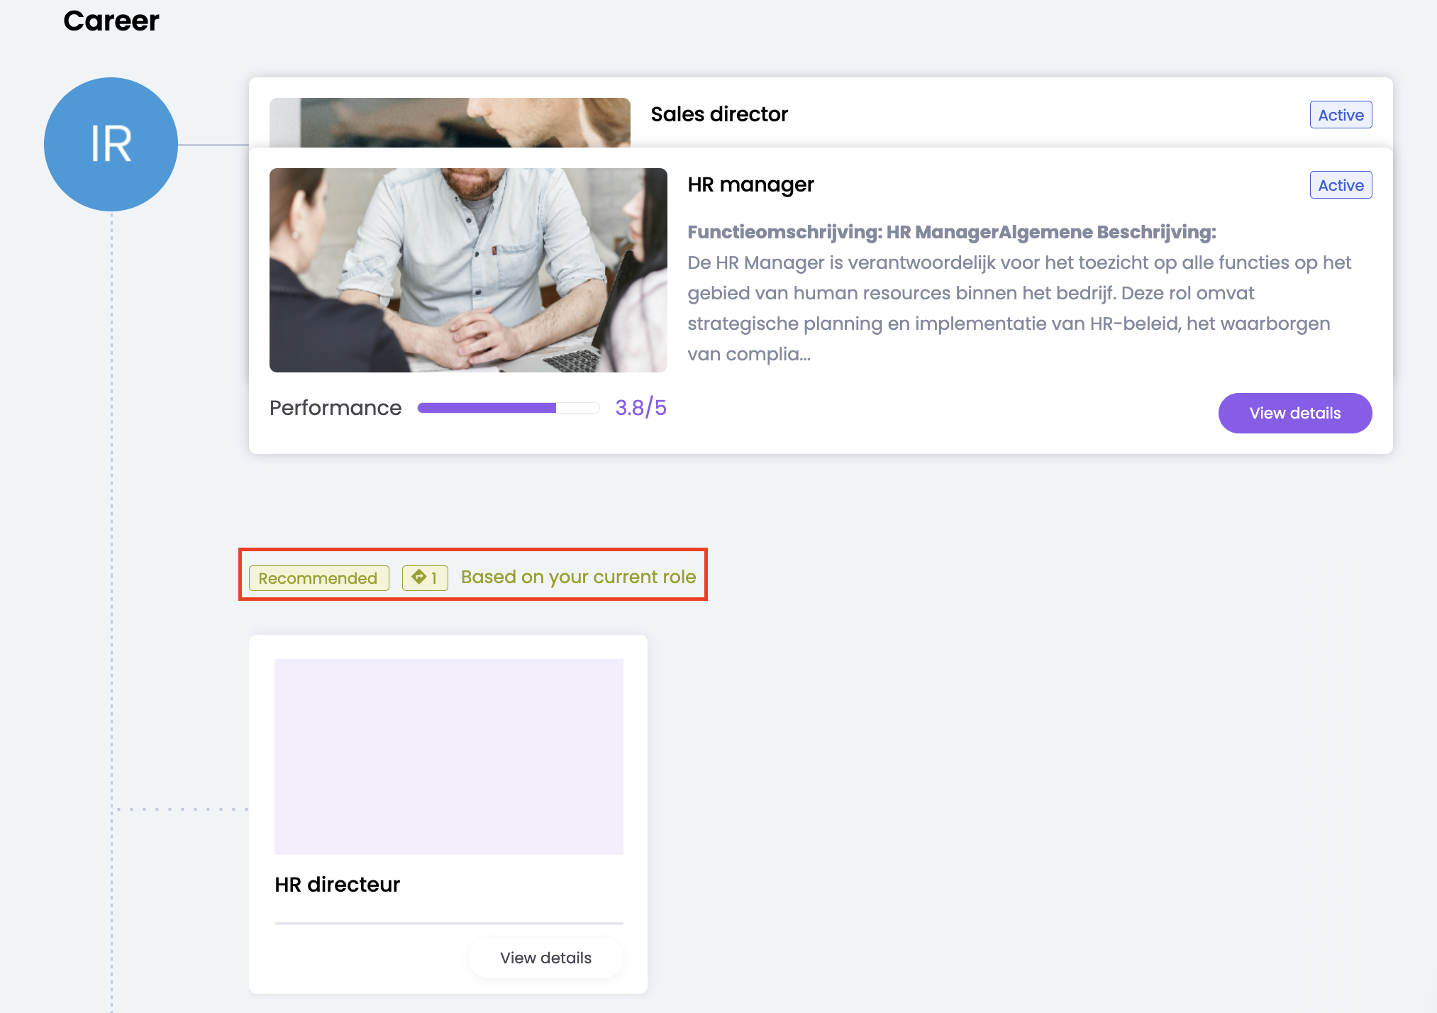Click the Career page heading
The width and height of the screenshot is (1437, 1013).
[111, 21]
